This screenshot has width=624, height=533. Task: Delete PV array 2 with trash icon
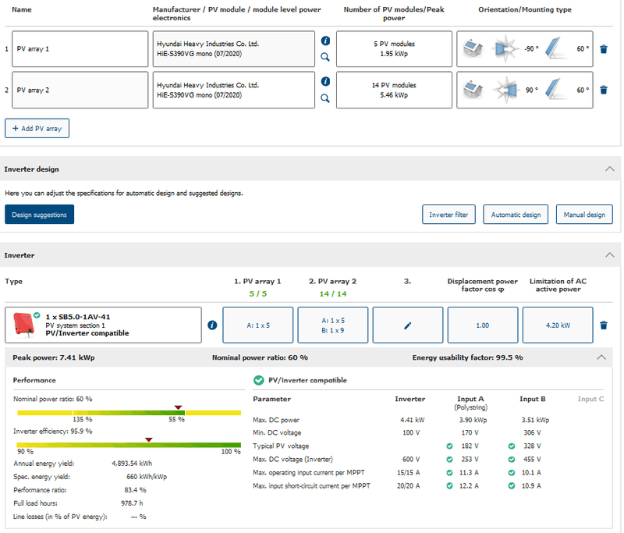603,90
